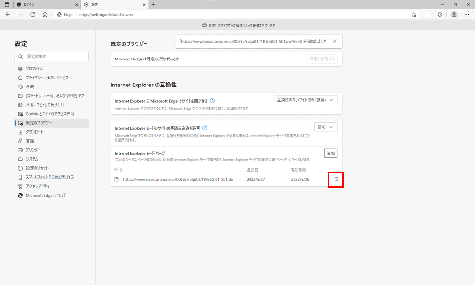Open the profile avatar menu

[x=454, y=15]
